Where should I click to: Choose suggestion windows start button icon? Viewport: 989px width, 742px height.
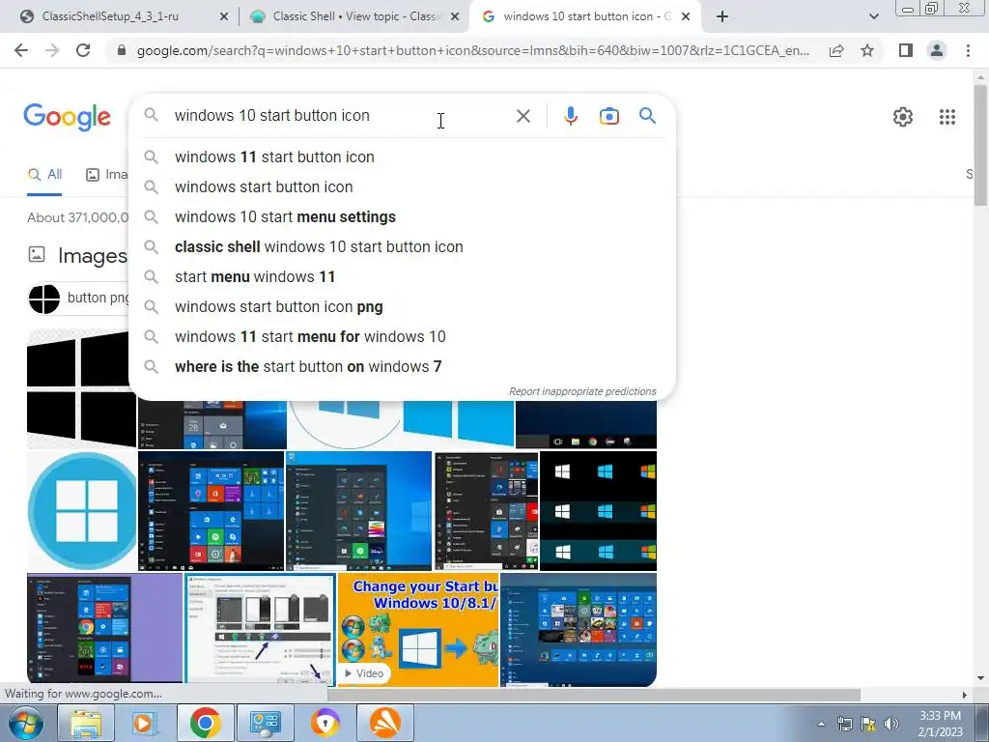(x=402, y=187)
